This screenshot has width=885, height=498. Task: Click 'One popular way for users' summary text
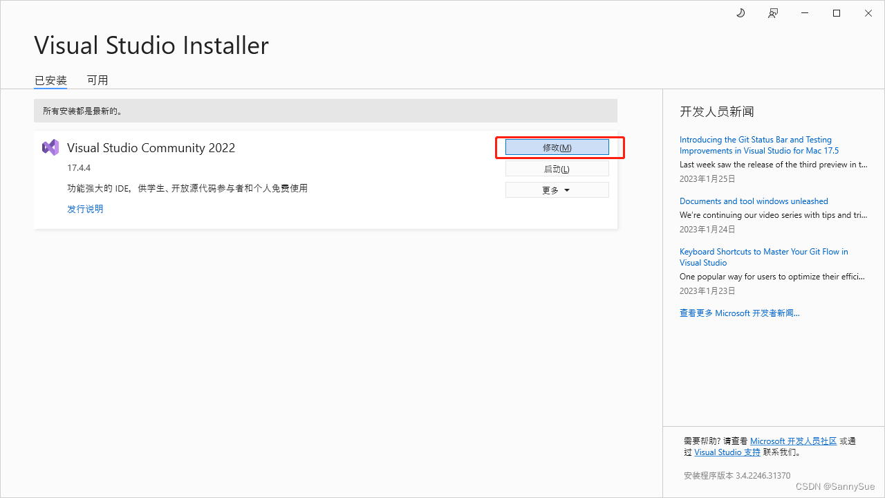point(772,277)
